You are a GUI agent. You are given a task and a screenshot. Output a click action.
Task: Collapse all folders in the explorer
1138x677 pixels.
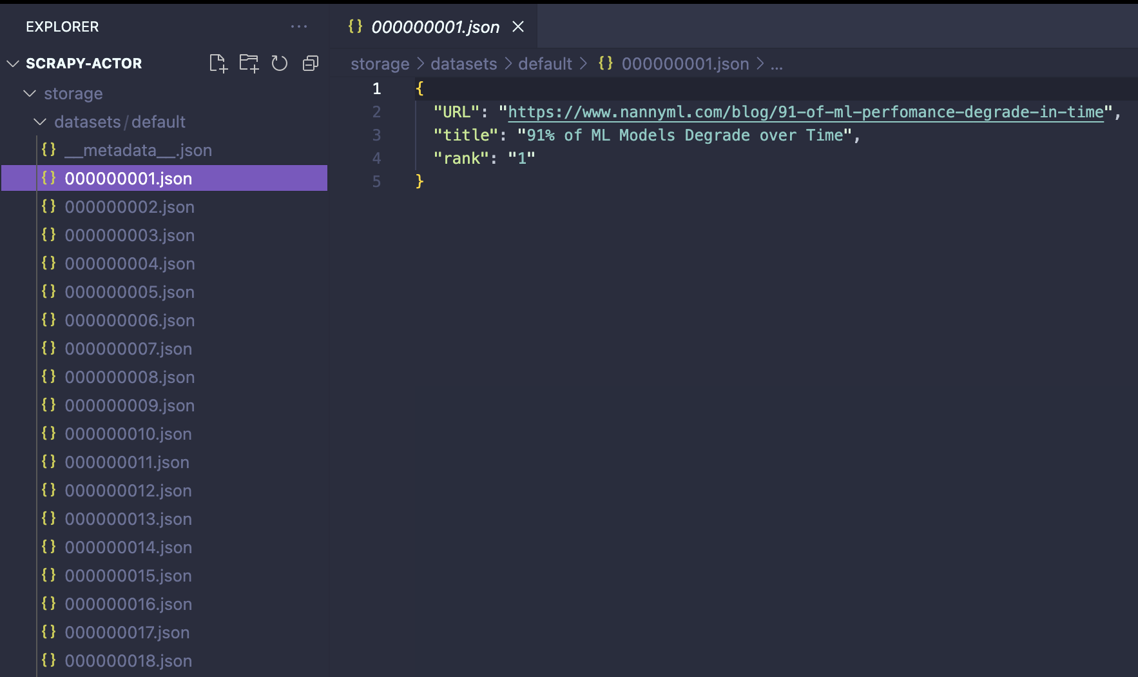[310, 63]
